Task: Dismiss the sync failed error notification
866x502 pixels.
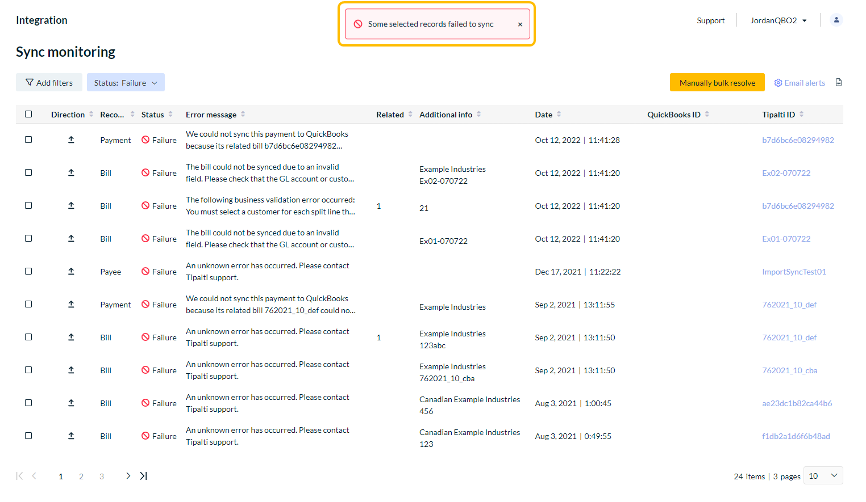Action: [x=520, y=24]
